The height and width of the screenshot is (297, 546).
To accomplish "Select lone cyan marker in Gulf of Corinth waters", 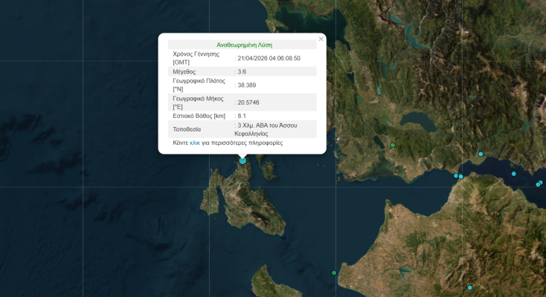I will (513, 174).
